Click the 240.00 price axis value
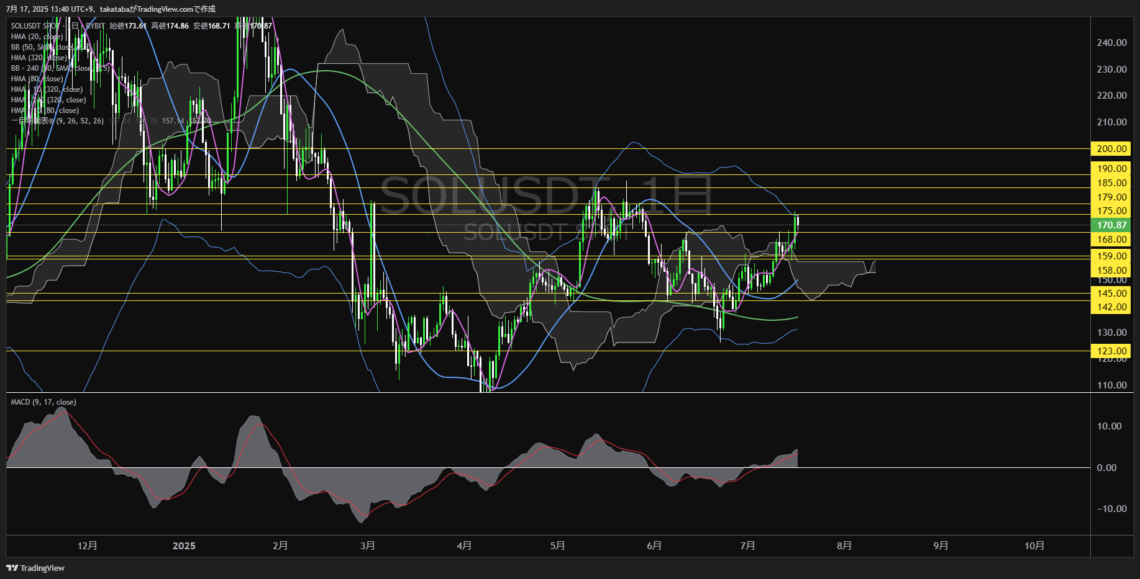The image size is (1140, 579). pyautogui.click(x=1111, y=43)
